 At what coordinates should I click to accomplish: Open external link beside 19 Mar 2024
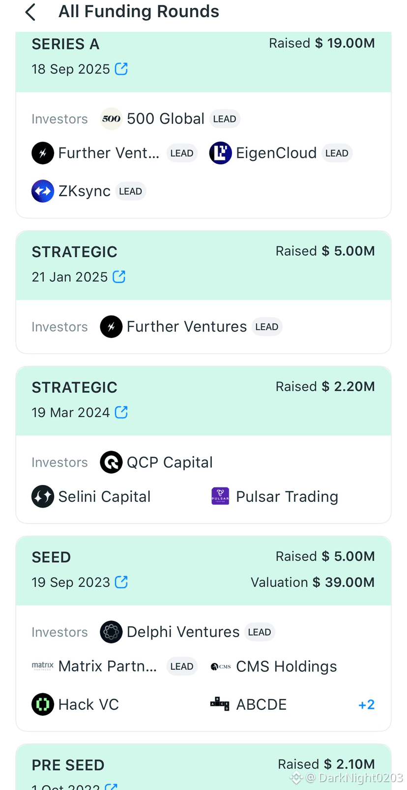point(121,412)
